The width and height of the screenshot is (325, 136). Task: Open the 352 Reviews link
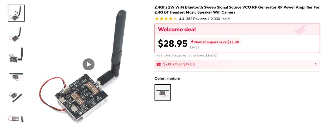point(196,19)
